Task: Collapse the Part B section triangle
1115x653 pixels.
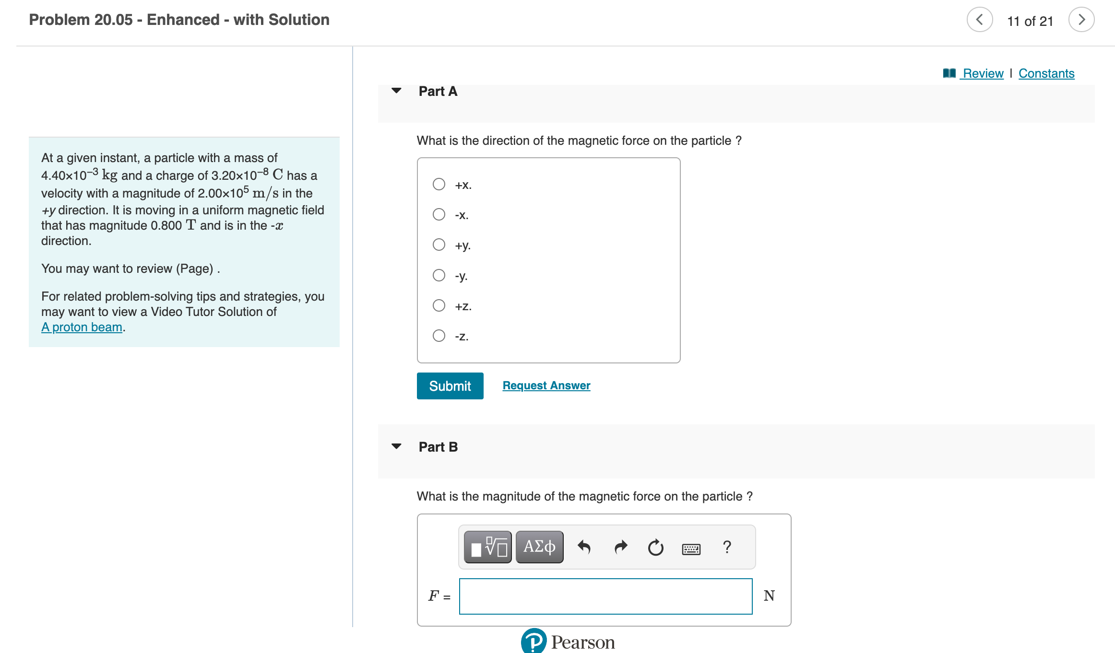Action: point(396,446)
